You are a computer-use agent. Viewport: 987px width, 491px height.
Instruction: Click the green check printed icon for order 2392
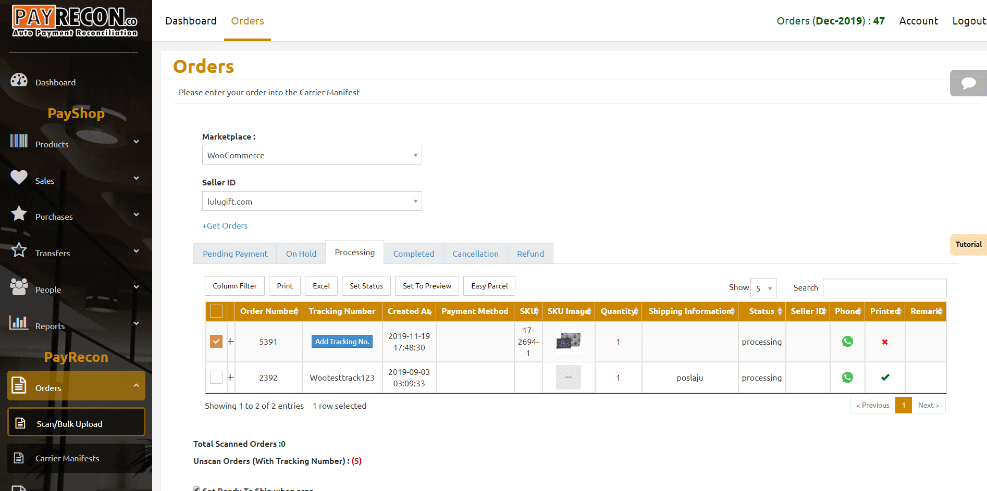click(x=885, y=377)
